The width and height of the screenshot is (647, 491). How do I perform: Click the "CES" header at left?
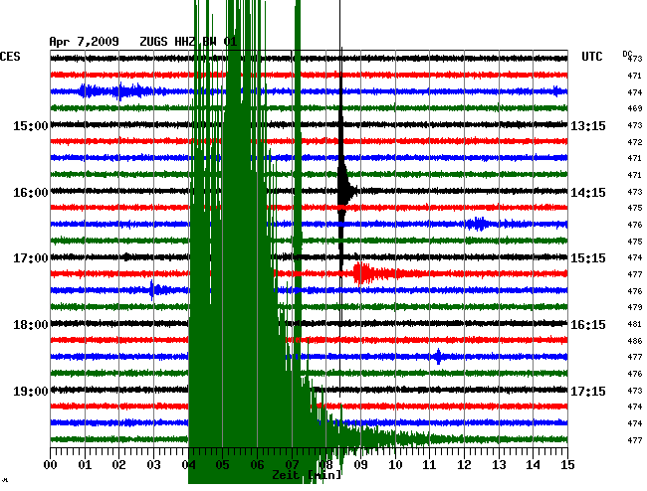click(x=10, y=57)
